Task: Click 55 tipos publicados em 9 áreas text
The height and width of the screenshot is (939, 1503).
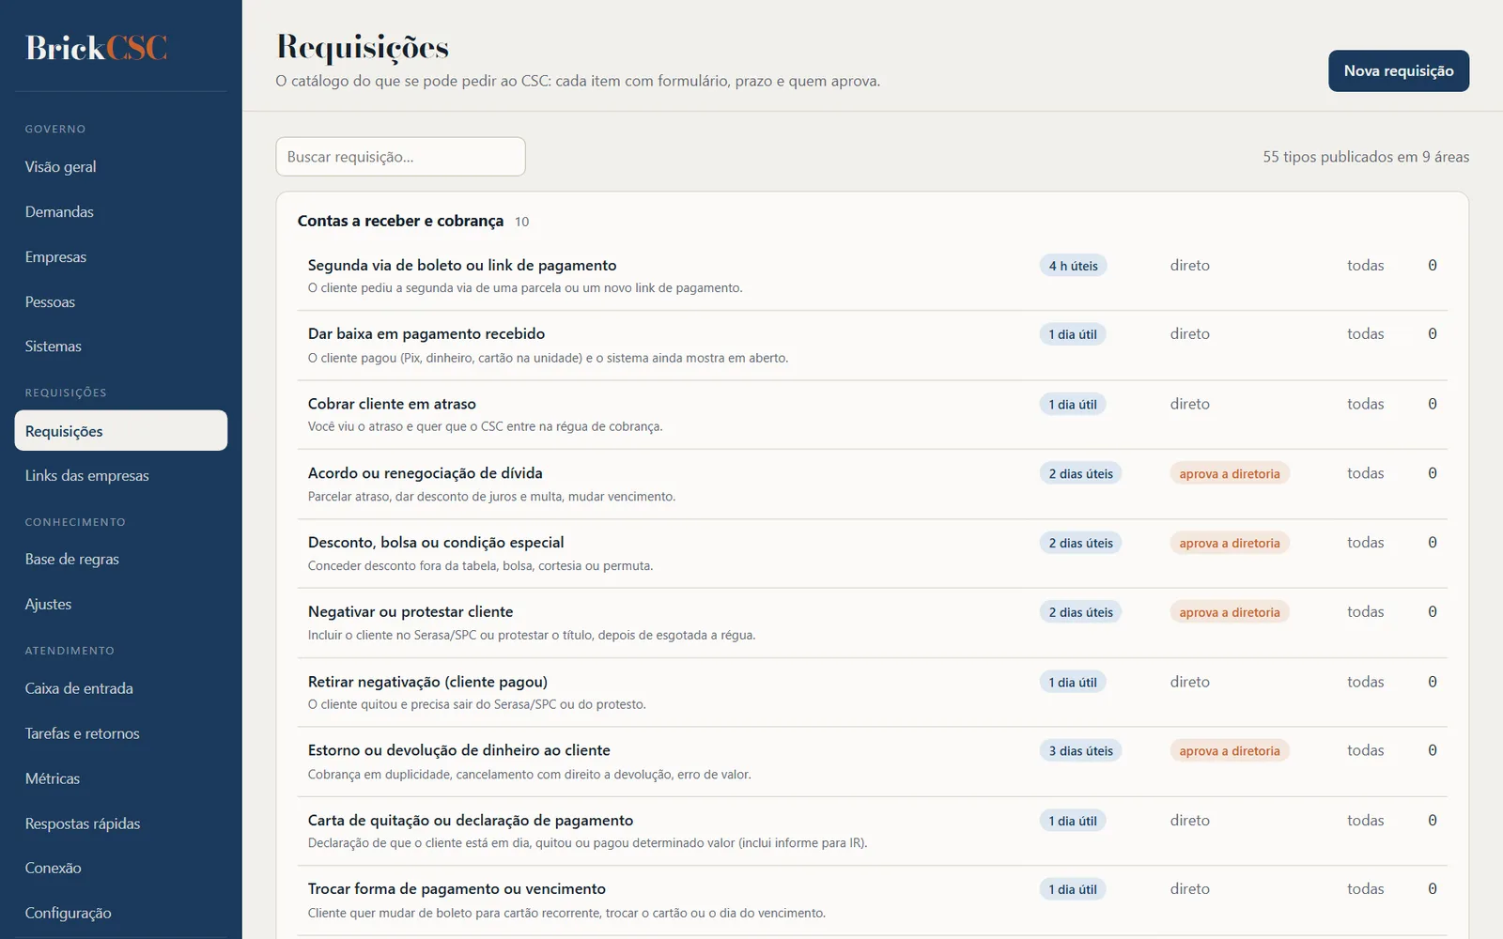Action: coord(1366,157)
